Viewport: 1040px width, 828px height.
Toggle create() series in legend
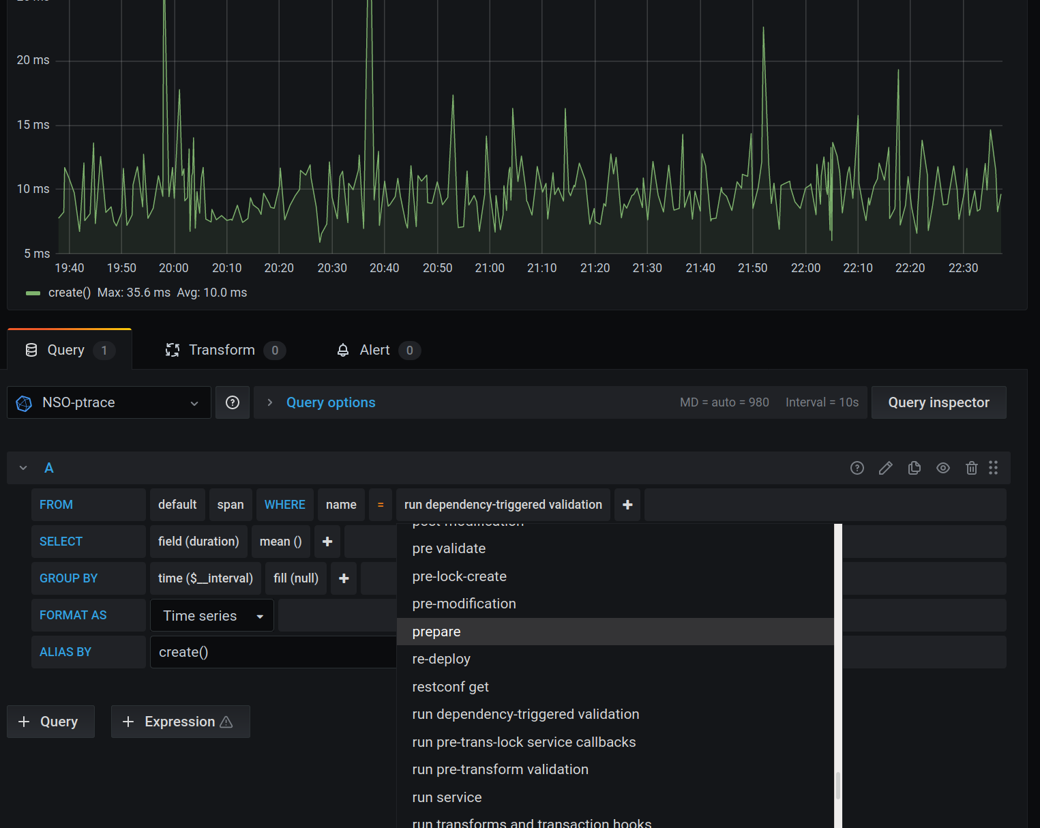(x=69, y=293)
